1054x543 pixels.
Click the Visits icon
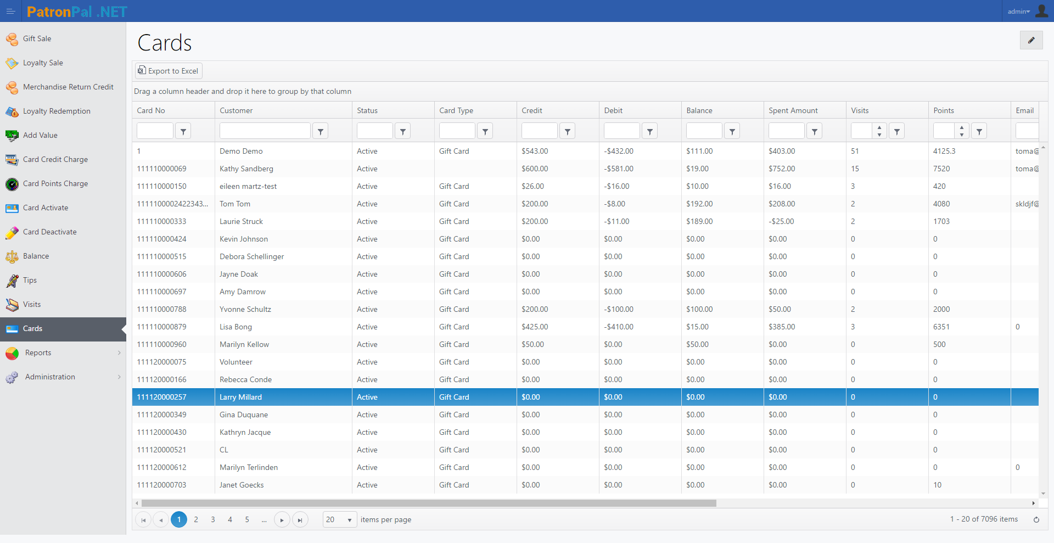[x=12, y=305]
